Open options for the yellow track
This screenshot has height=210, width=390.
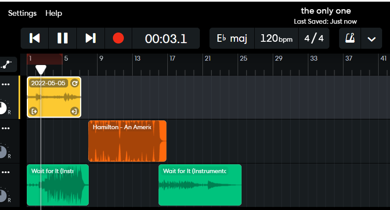point(6,84)
